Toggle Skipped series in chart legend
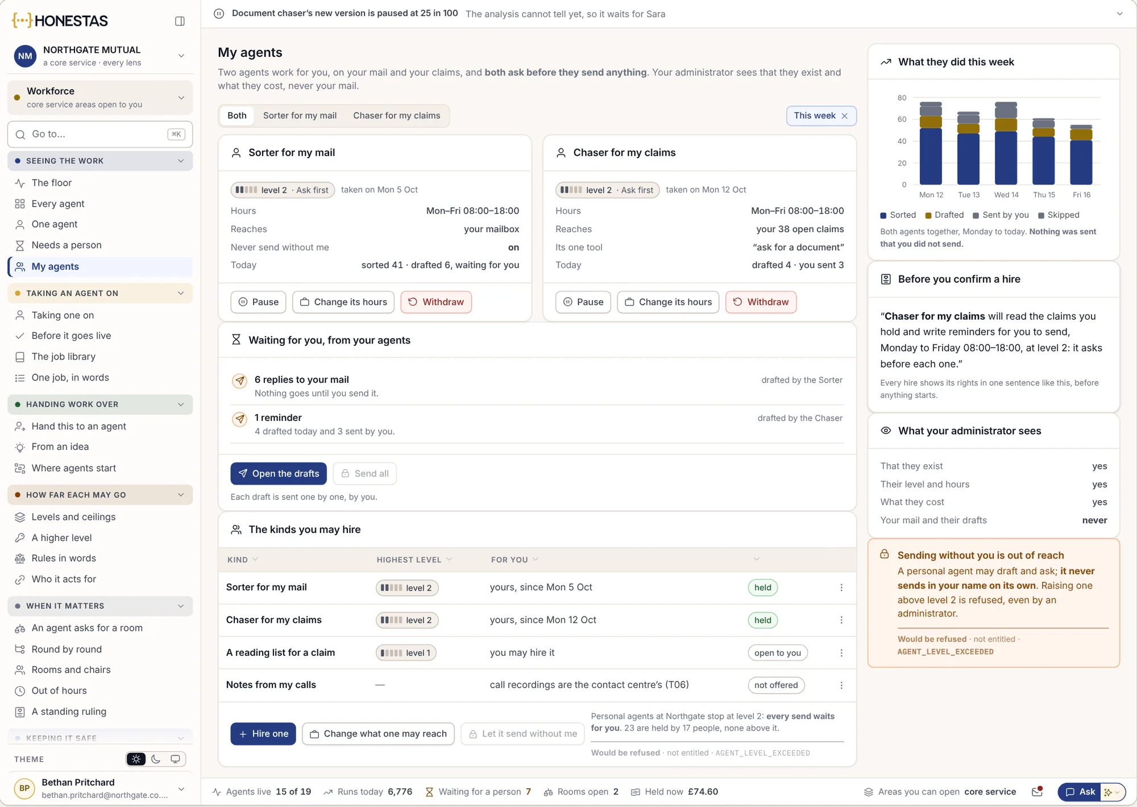 click(1059, 215)
